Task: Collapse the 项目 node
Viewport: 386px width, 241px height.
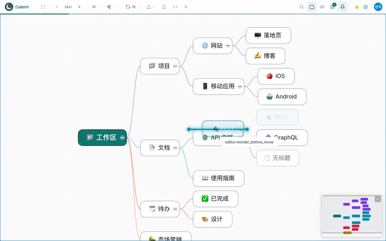Action: coord(175,66)
